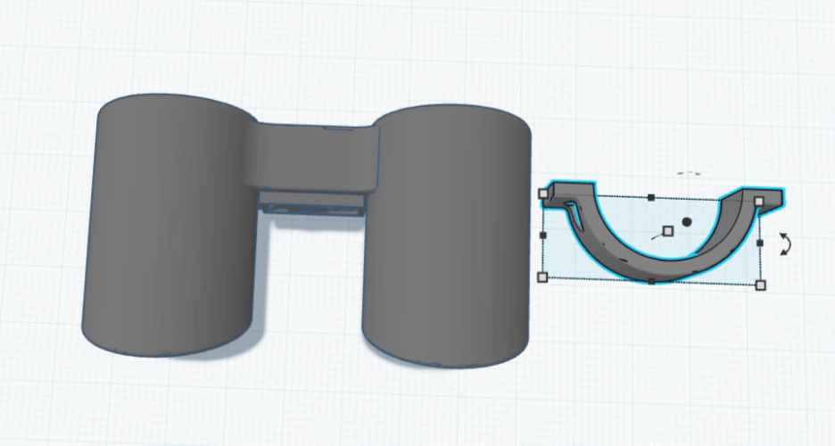Select the right gray cylinder
The height and width of the screenshot is (446, 835).
tap(446, 241)
